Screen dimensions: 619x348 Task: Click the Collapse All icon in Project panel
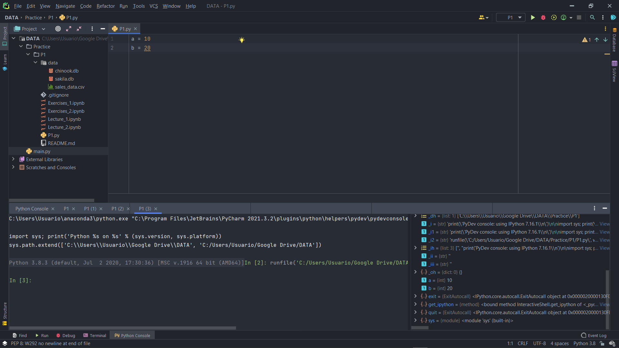click(79, 29)
